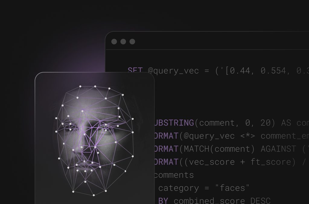The image size is (309, 204).
Task: Click the 'comments' table name line
Action: tap(174, 175)
